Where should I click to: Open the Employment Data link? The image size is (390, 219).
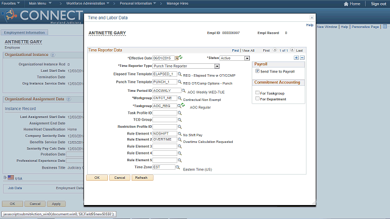(x=69, y=188)
